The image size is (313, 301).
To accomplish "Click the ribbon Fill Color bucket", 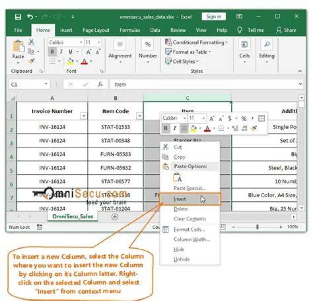I will point(70,61).
